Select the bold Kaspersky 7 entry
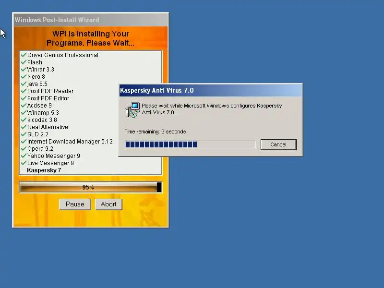 coord(44,170)
